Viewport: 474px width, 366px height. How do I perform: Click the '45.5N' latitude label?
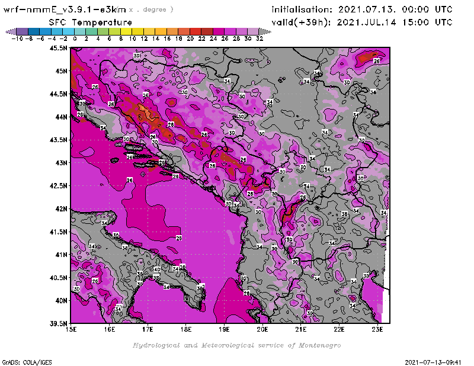[58, 48]
